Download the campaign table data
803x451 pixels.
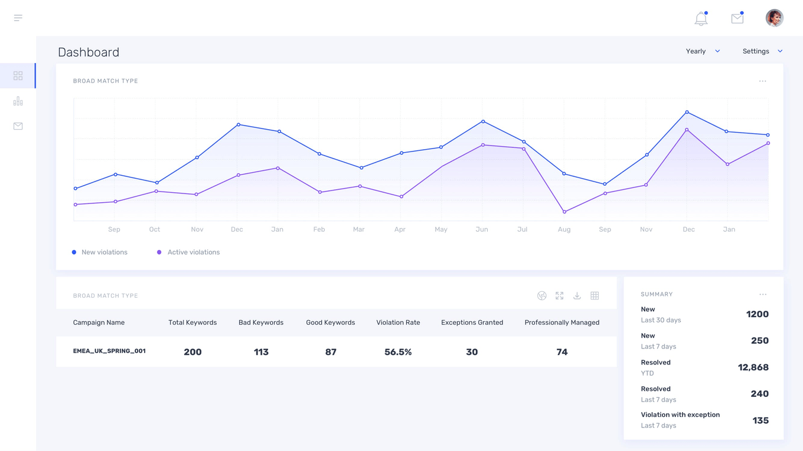coord(577,296)
